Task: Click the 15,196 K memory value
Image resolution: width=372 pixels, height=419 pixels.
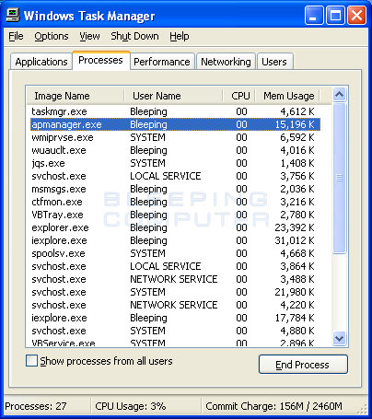Action: click(295, 124)
